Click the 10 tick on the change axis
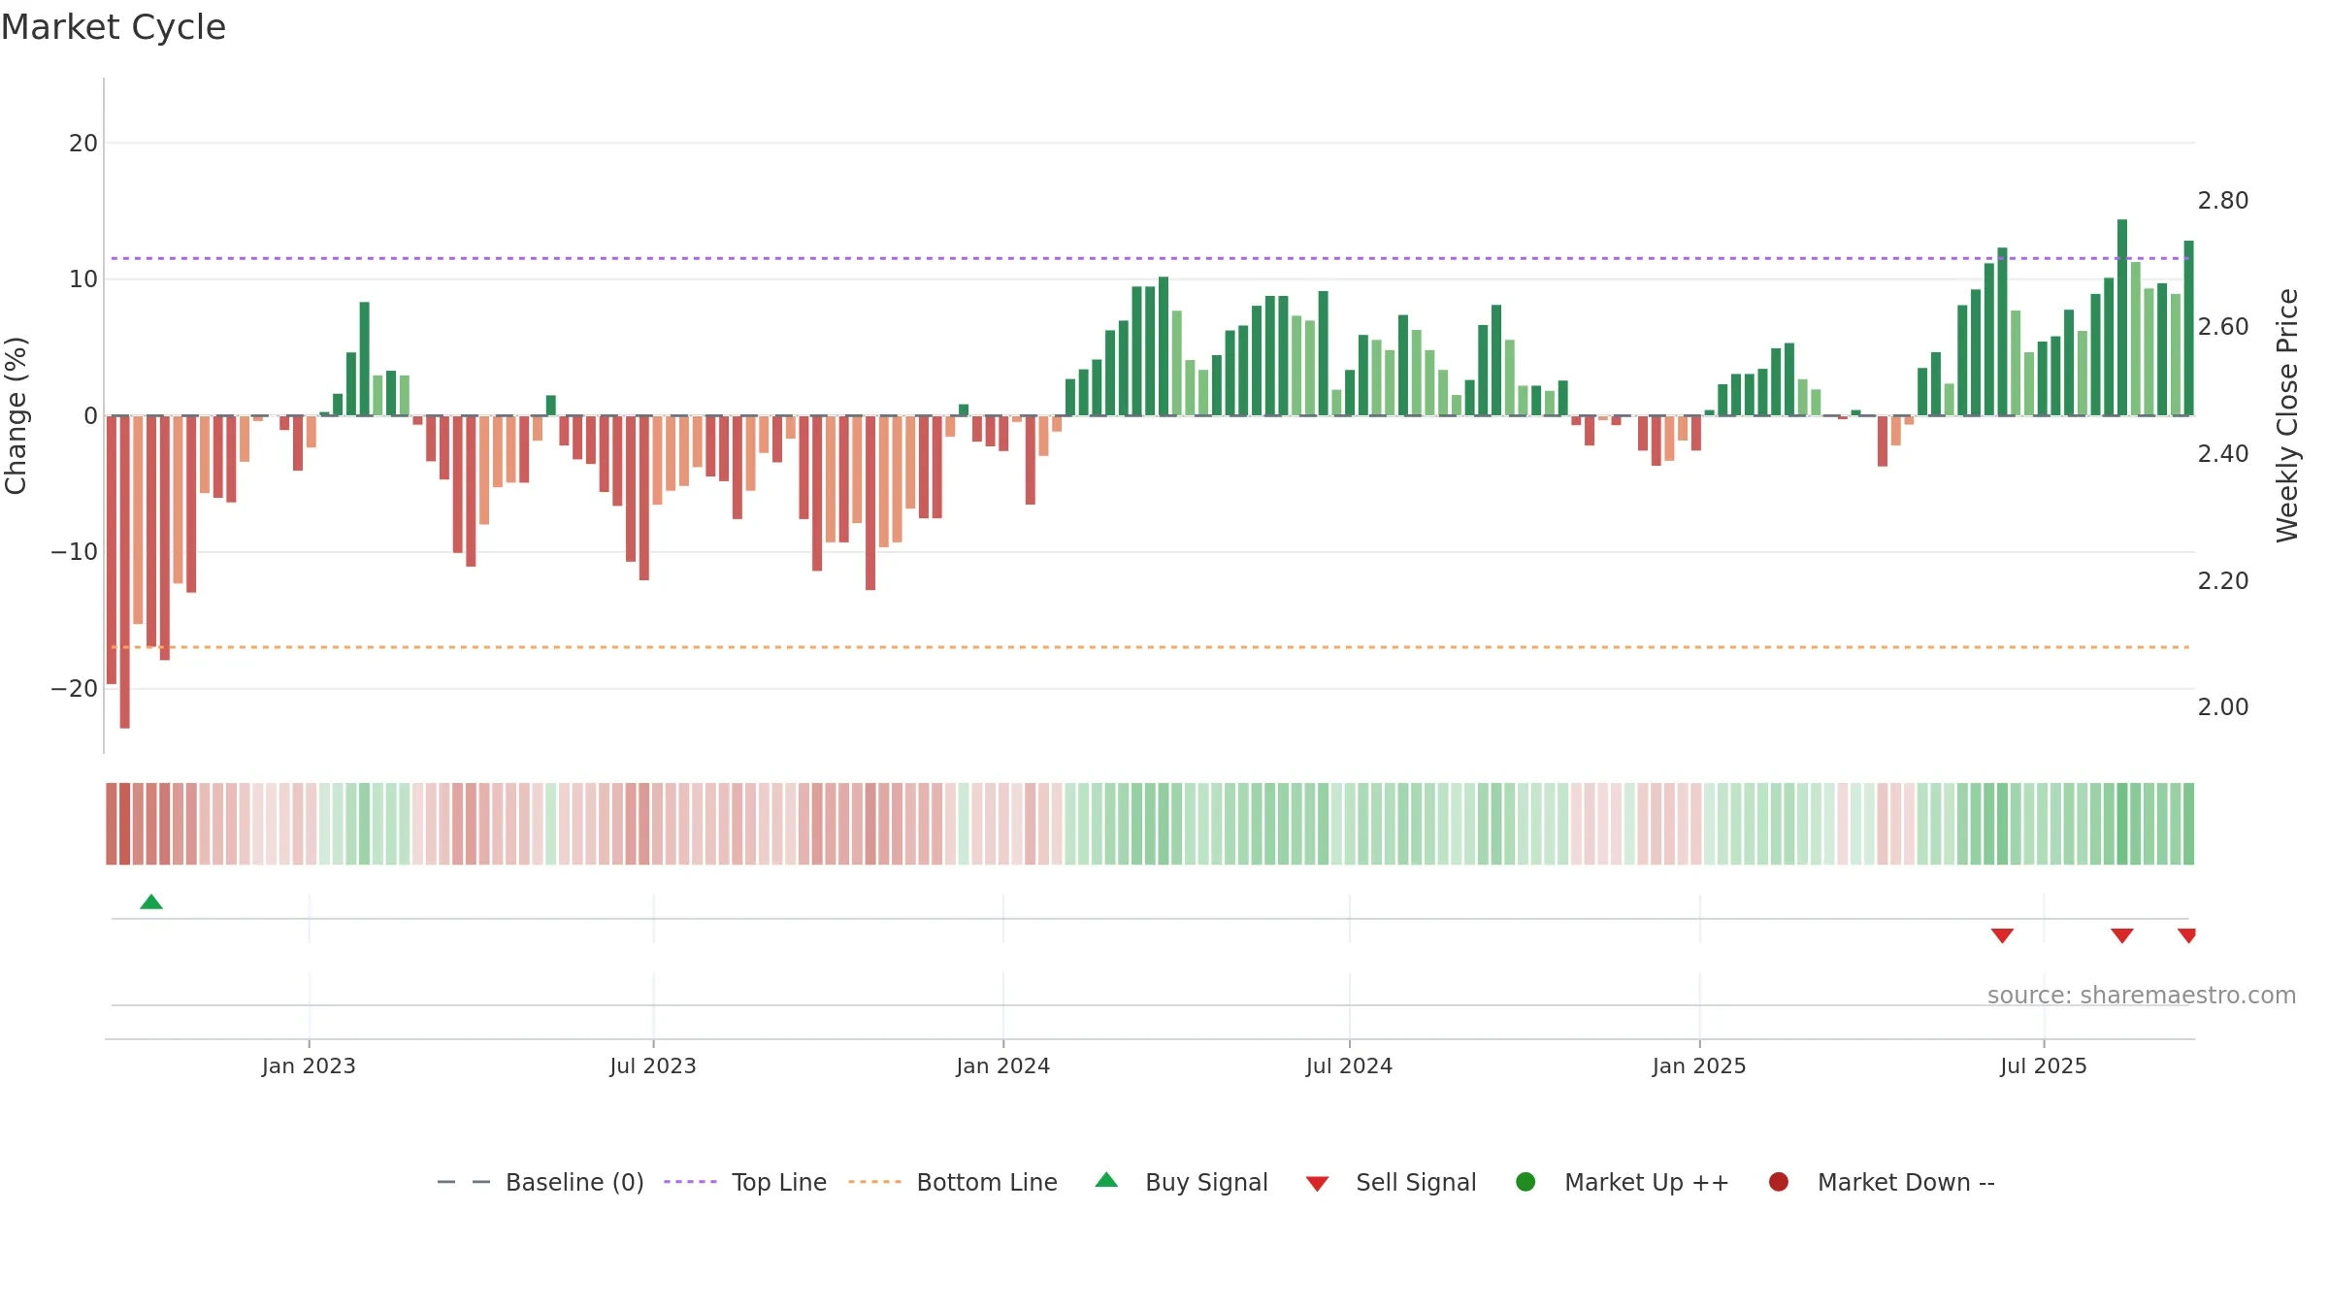Screen dimensions: 2329x1310 (83, 279)
